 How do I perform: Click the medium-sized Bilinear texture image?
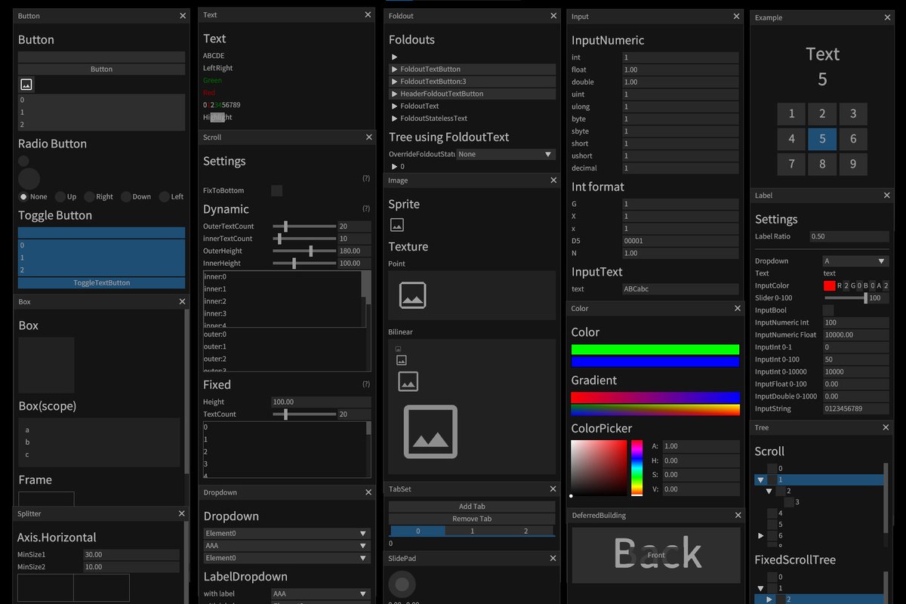(408, 381)
